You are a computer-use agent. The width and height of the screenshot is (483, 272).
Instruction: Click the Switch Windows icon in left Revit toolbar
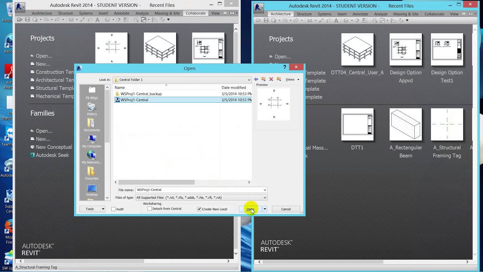point(143,20)
